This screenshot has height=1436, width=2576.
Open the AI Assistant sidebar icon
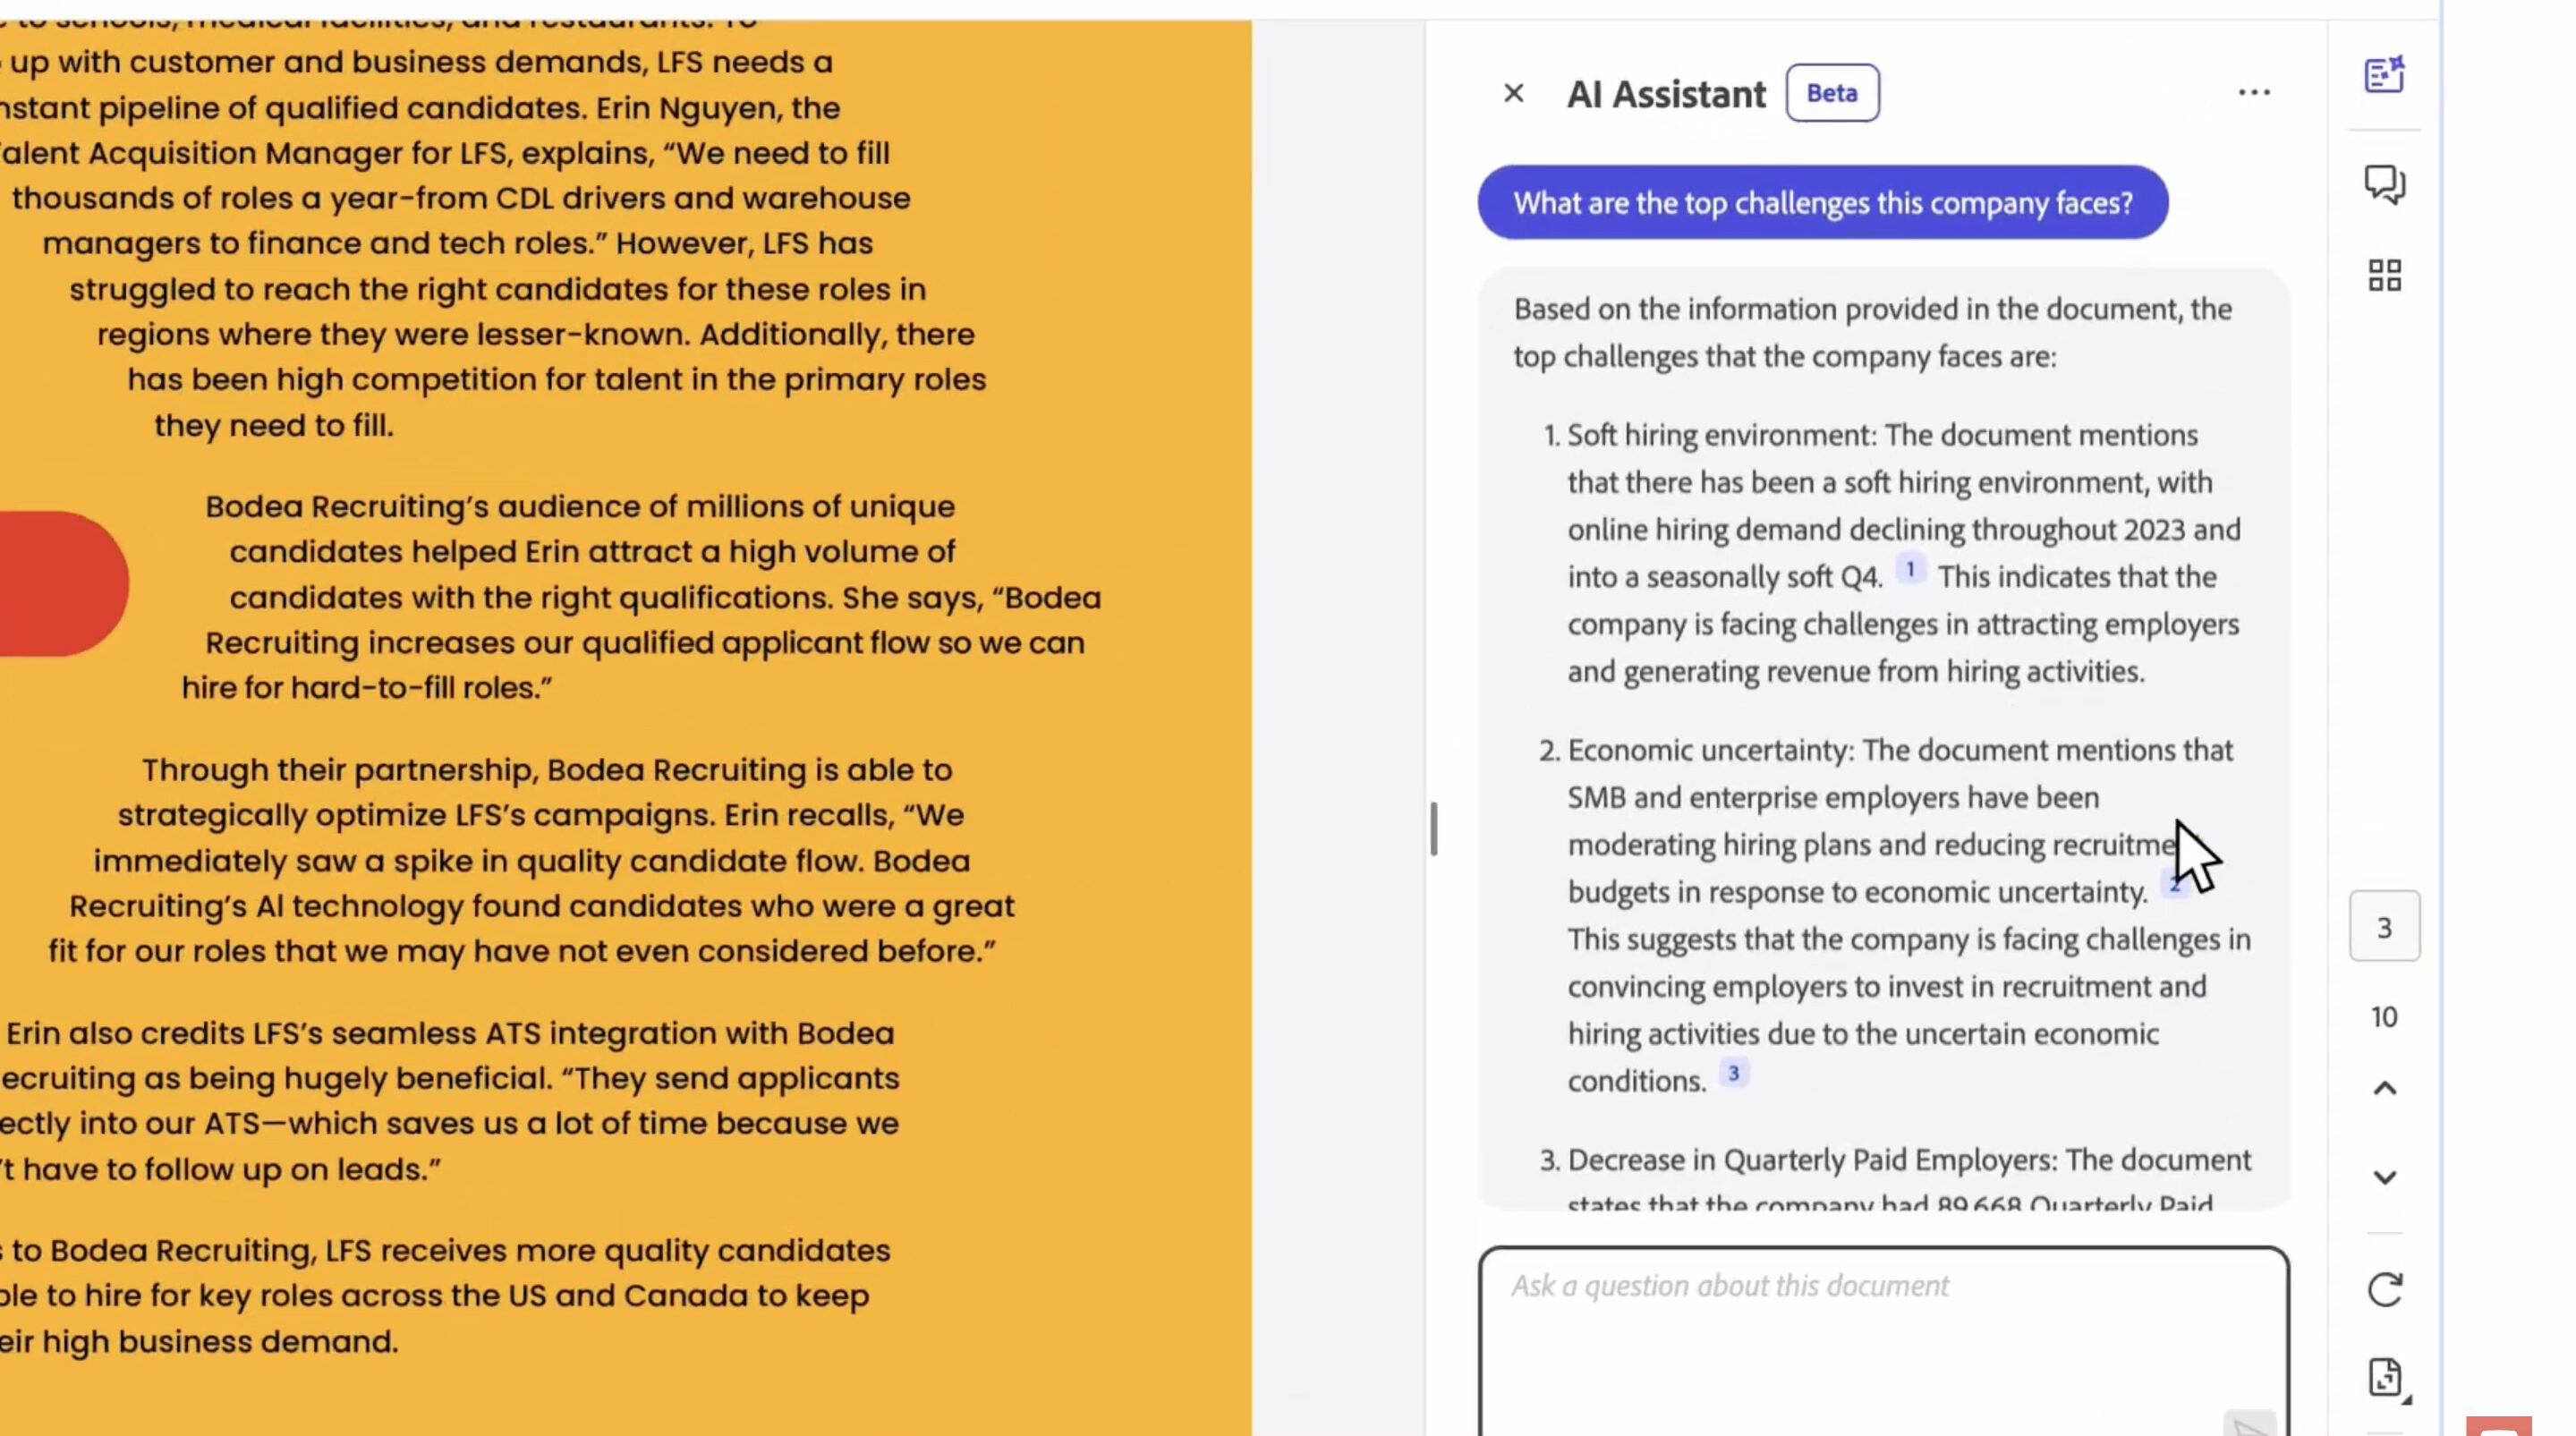(x=2384, y=74)
